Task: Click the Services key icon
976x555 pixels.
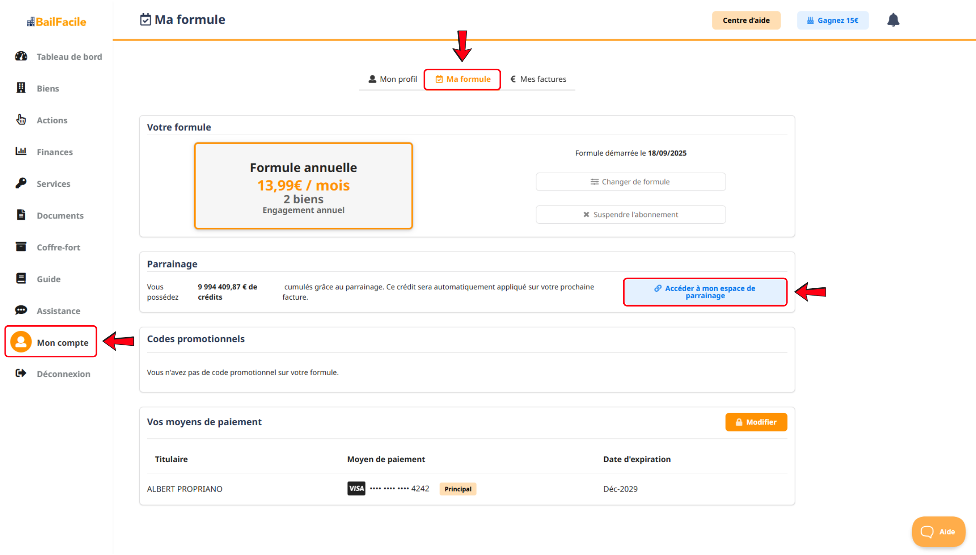Action: 21,183
